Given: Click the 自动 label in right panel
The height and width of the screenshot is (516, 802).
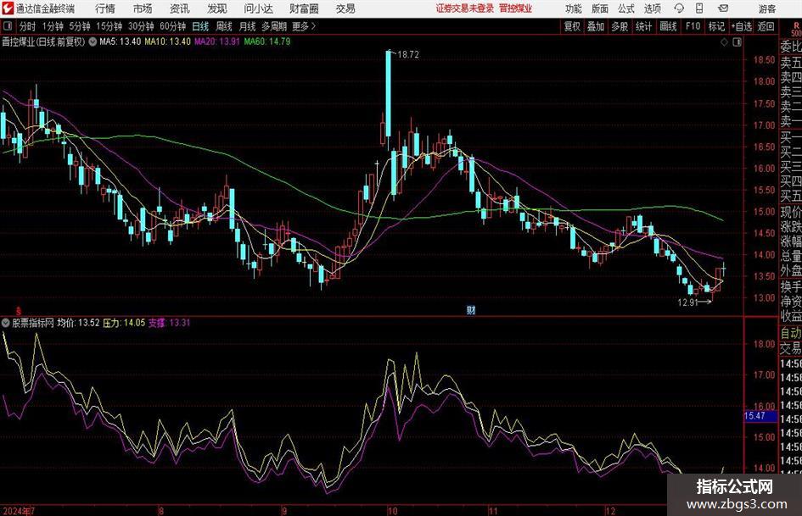Looking at the screenshot, I should pos(791,333).
